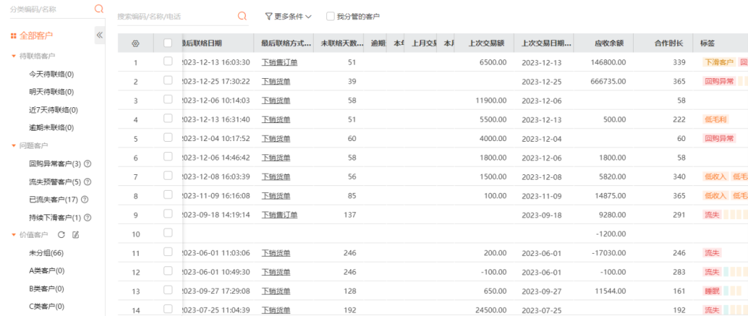Click the 睡眠 tag in row 13
This screenshot has height=316, width=748.
pyautogui.click(x=712, y=290)
